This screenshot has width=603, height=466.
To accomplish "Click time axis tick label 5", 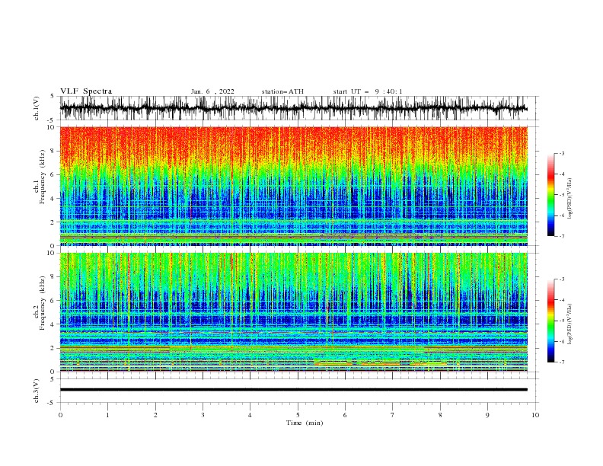I will pyautogui.click(x=298, y=415).
